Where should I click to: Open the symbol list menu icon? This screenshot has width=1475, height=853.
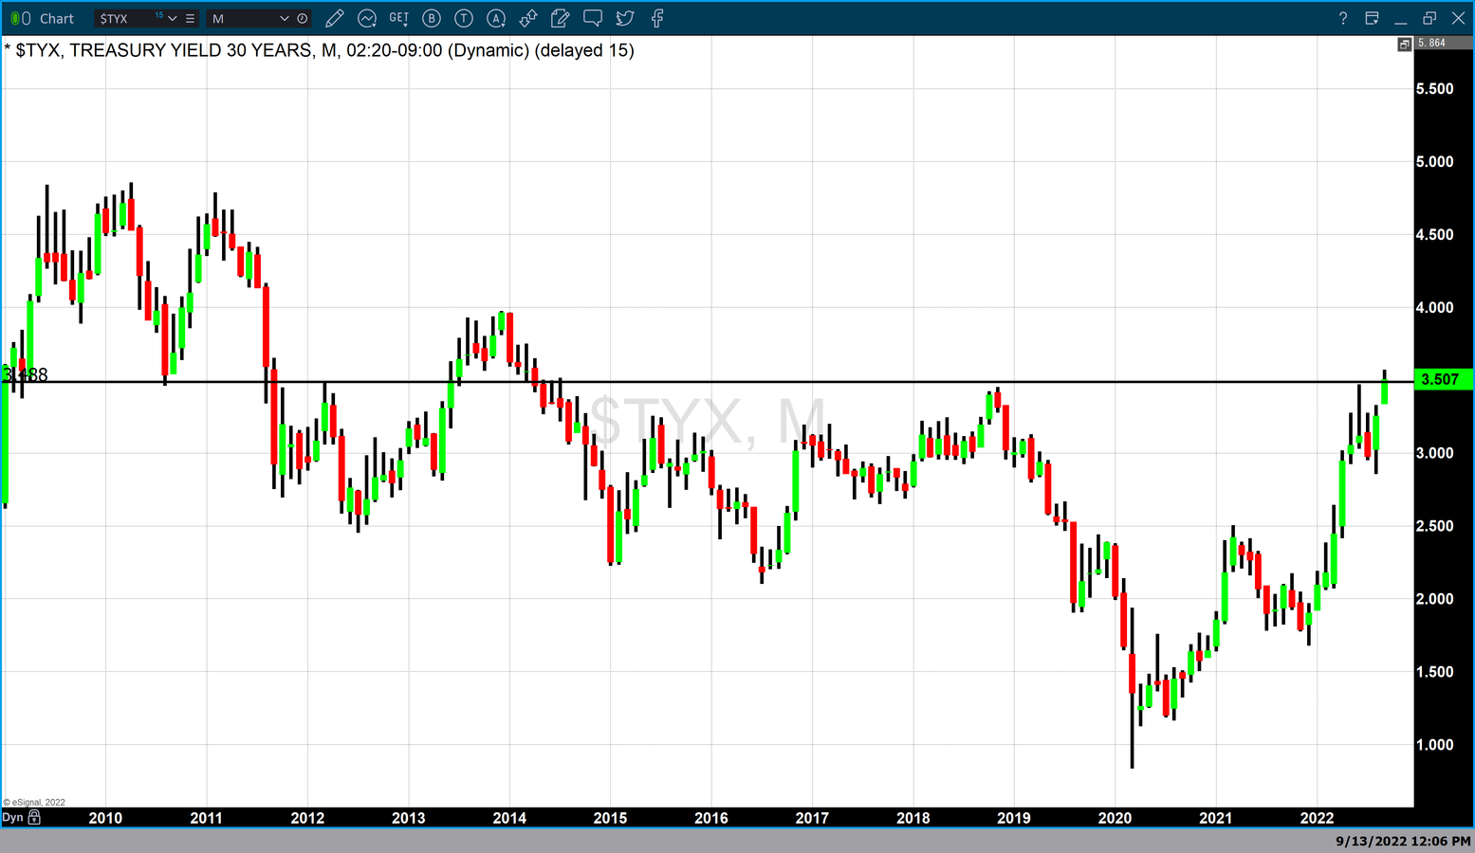191,18
